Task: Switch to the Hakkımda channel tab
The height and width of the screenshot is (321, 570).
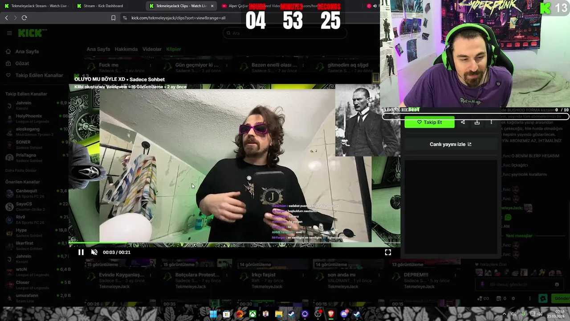Action: click(x=126, y=49)
